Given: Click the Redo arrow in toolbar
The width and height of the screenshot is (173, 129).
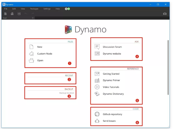Looking at the screenshot, I should (32, 14).
